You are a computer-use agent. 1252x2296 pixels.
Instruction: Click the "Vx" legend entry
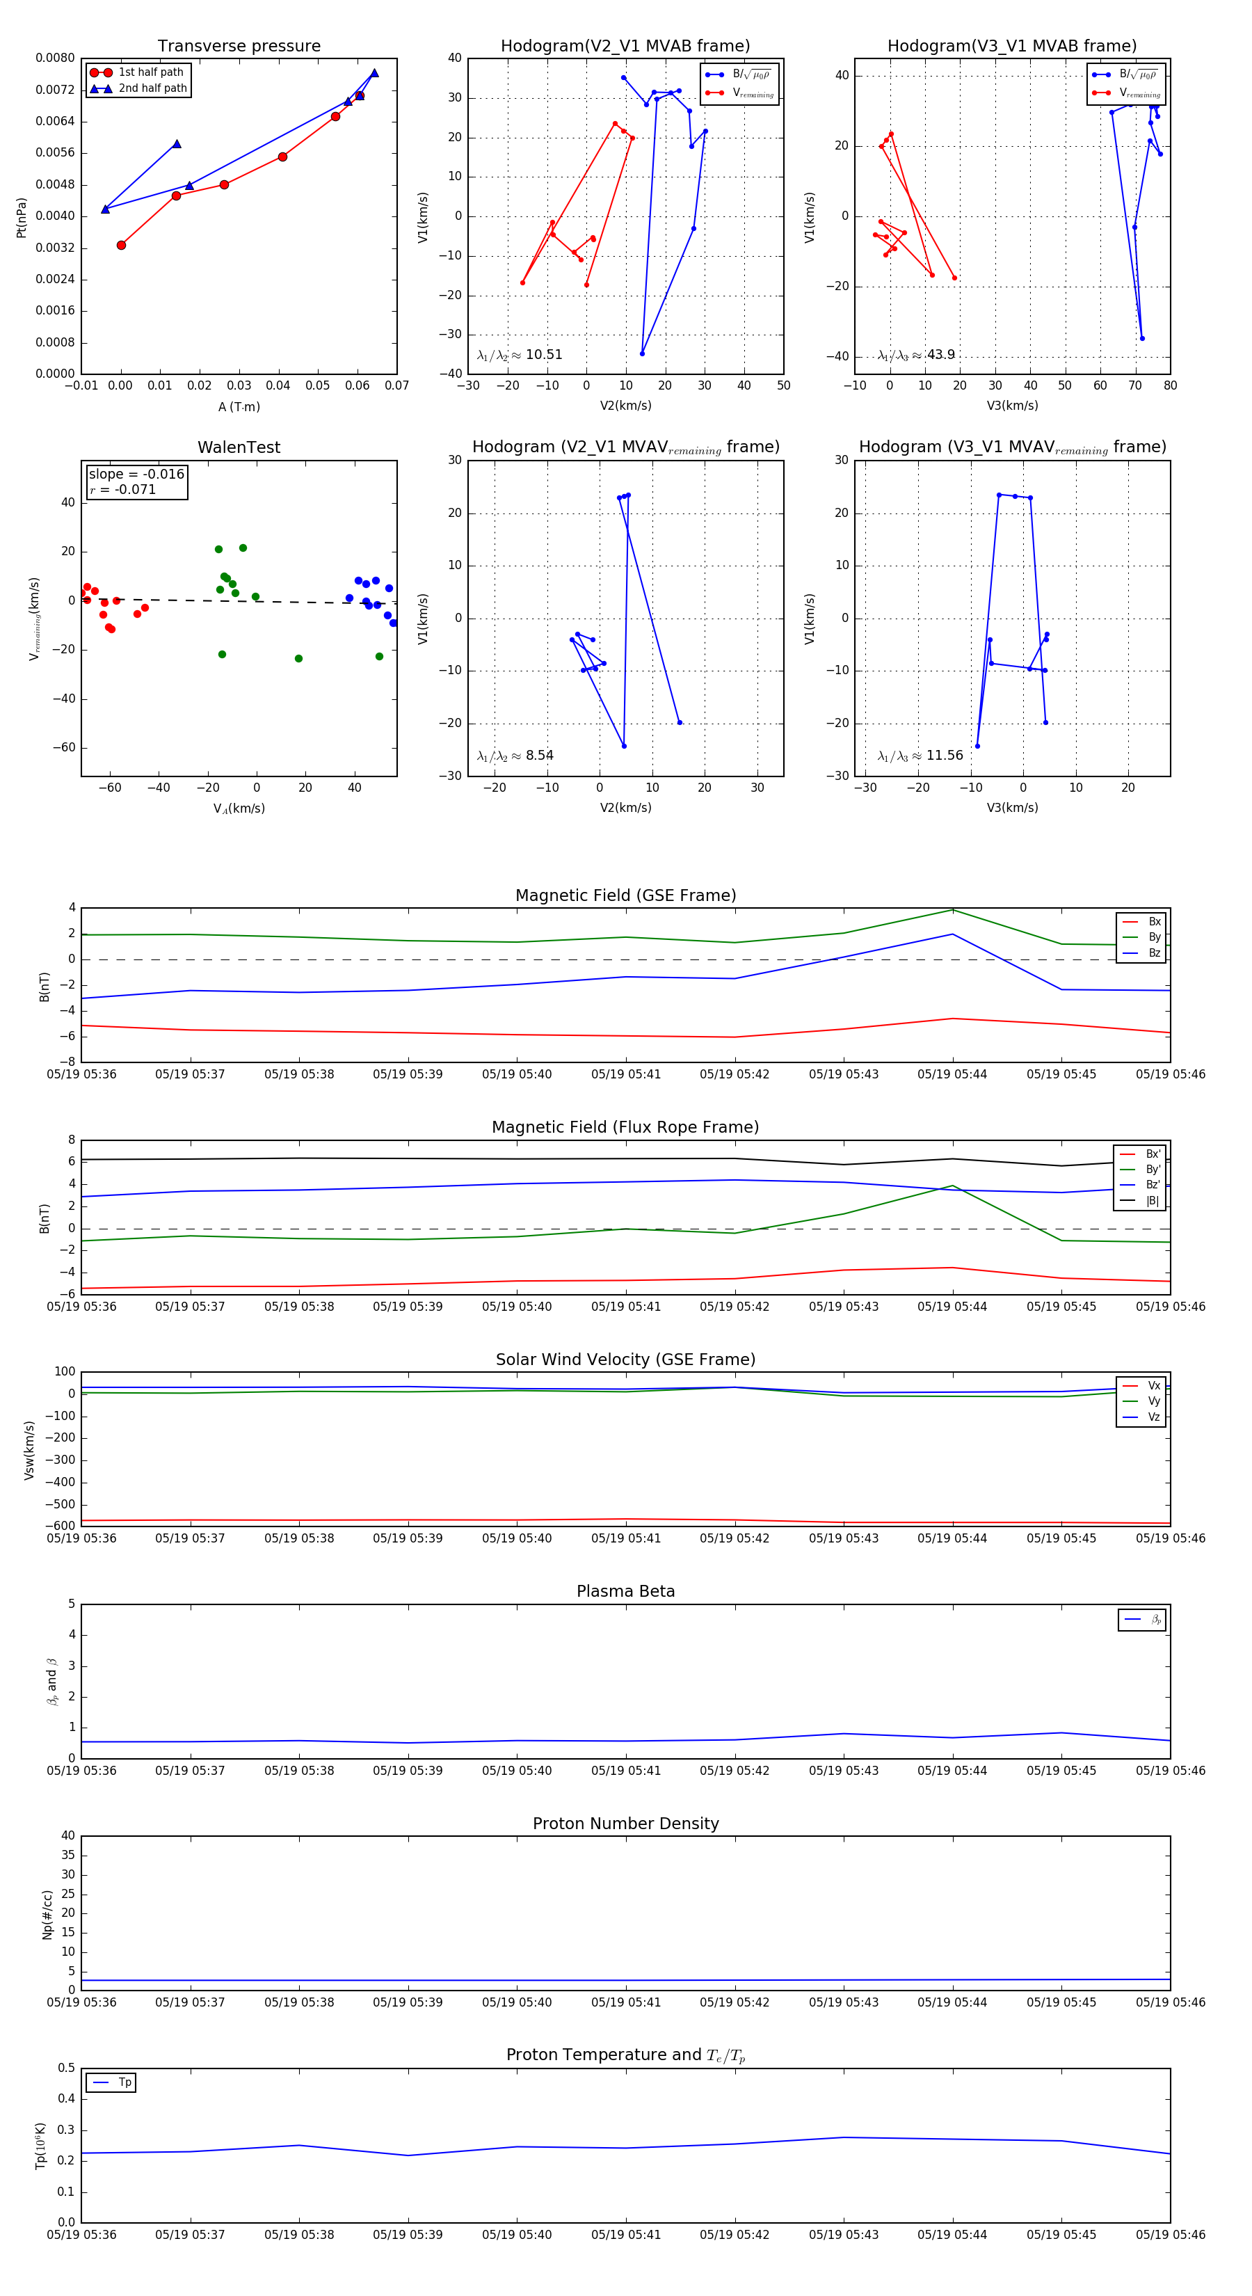tap(1141, 1386)
